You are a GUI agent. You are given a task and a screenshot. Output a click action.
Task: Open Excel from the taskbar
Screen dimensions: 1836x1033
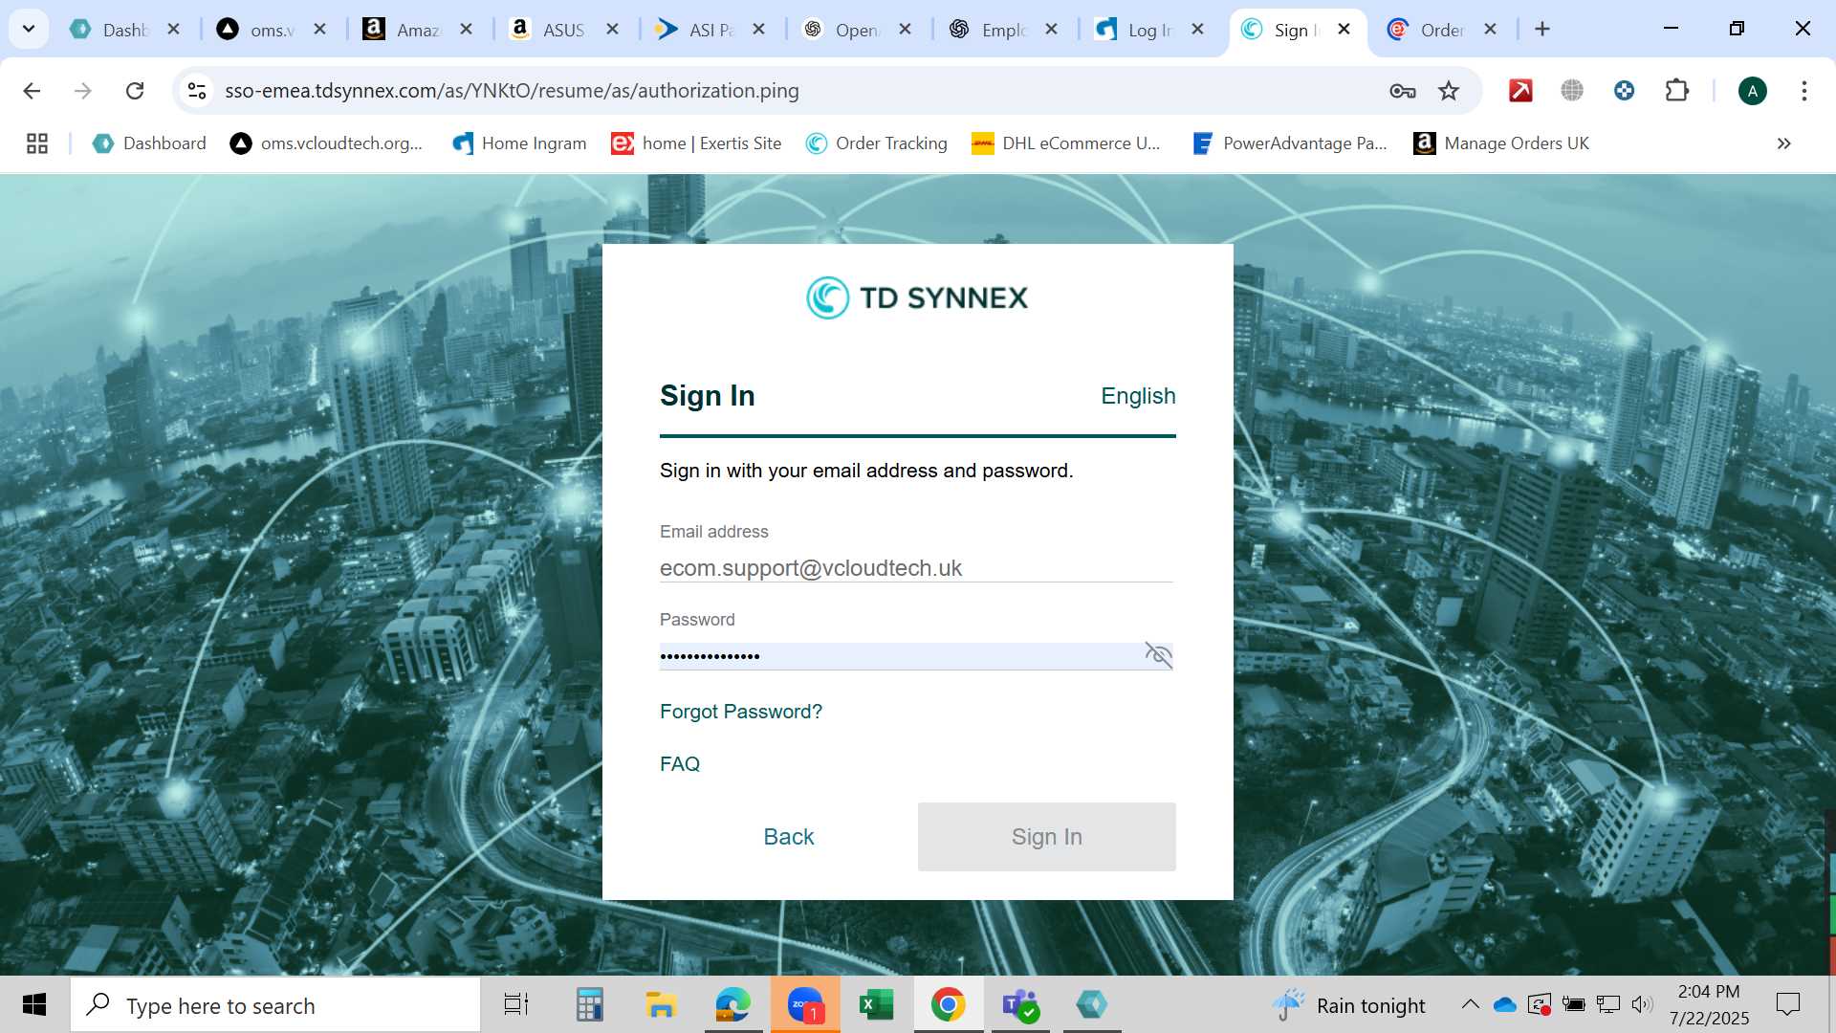[x=876, y=1005]
